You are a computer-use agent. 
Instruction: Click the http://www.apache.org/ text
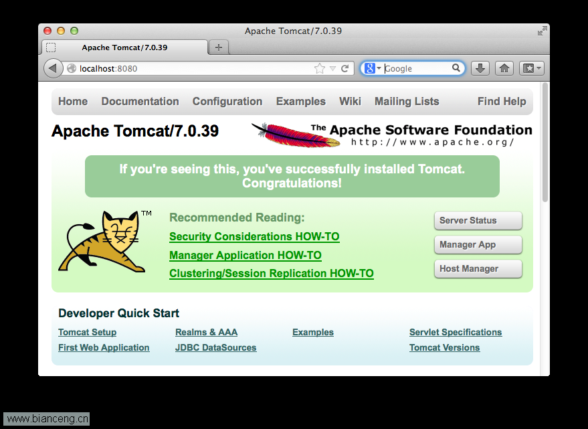tap(432, 143)
